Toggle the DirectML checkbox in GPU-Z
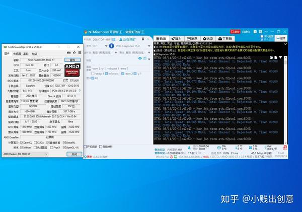 pyautogui.click(x=64, y=143)
